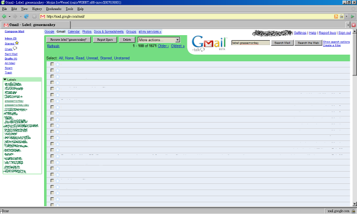Click the Gmail favicon in the address bar

42,17
